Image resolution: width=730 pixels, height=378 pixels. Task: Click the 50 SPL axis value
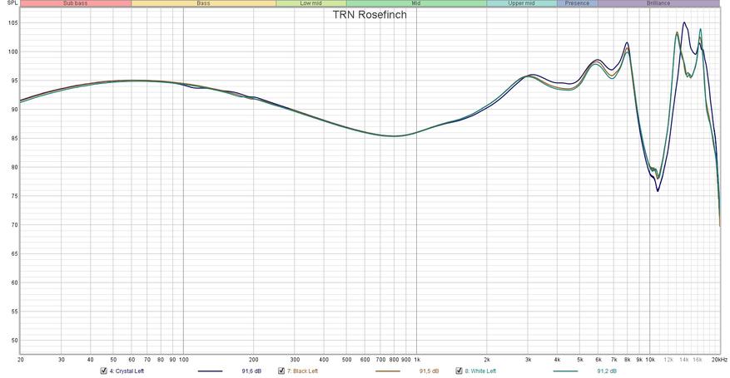(14, 341)
